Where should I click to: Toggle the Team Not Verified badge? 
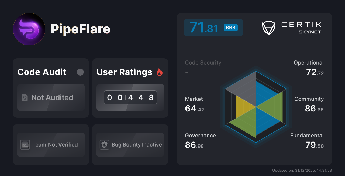click(x=51, y=145)
